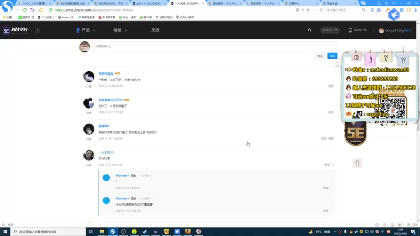Click the avatar of the floor 21 commenter
420x236 pixels.
pos(89,77)
